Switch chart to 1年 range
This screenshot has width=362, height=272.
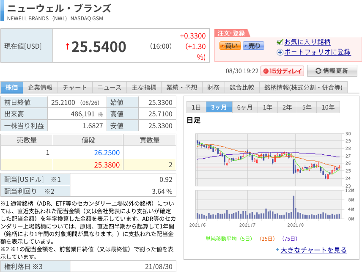(268, 107)
